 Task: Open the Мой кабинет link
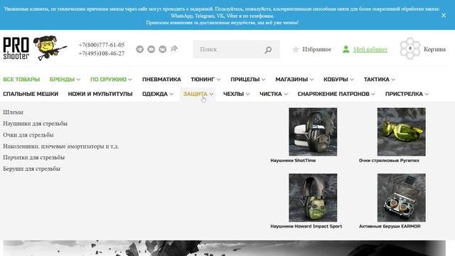coord(370,49)
